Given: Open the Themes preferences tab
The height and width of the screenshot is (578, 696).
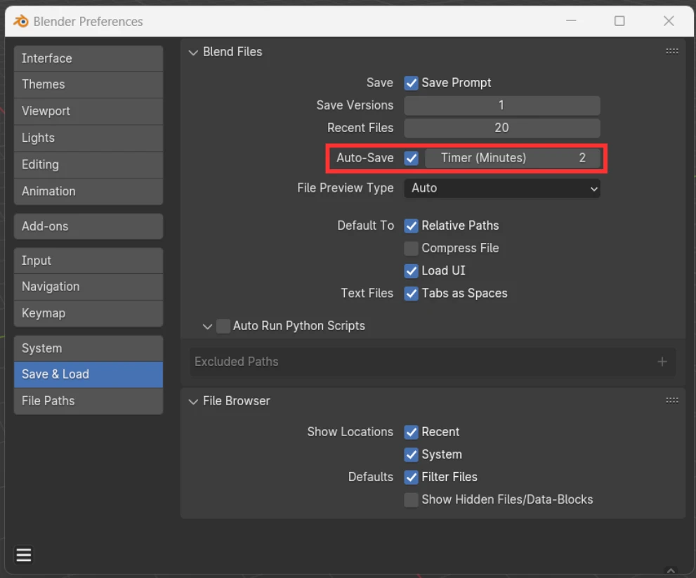Looking at the screenshot, I should coord(88,85).
